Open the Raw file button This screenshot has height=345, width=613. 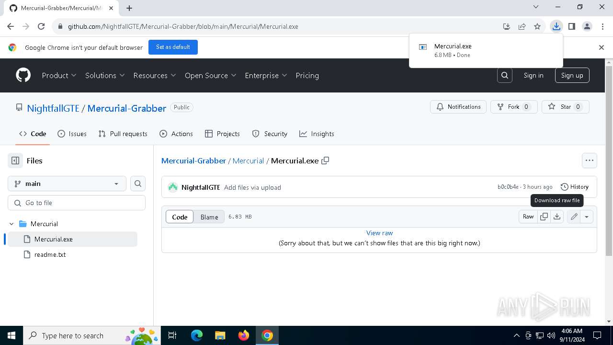(x=528, y=217)
